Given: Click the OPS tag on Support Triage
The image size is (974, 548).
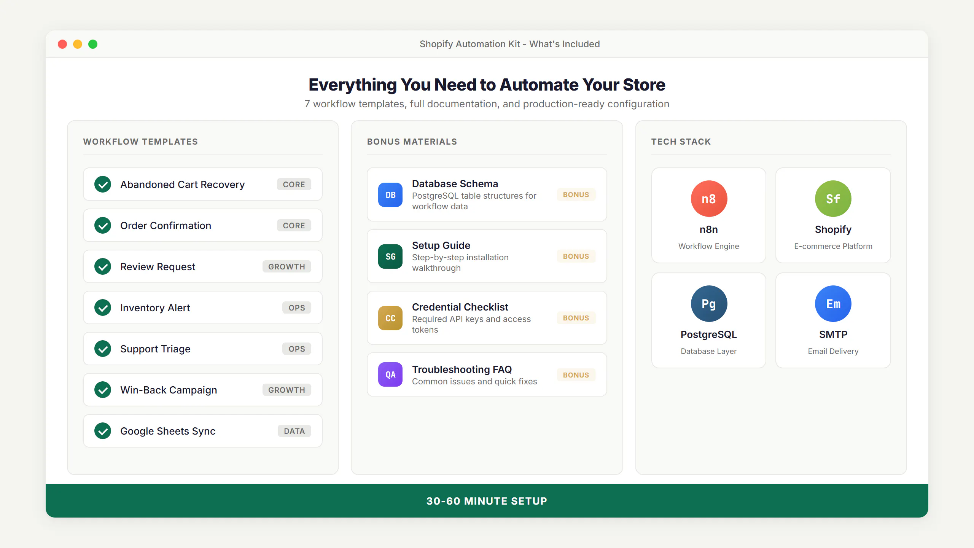Looking at the screenshot, I should [297, 349].
